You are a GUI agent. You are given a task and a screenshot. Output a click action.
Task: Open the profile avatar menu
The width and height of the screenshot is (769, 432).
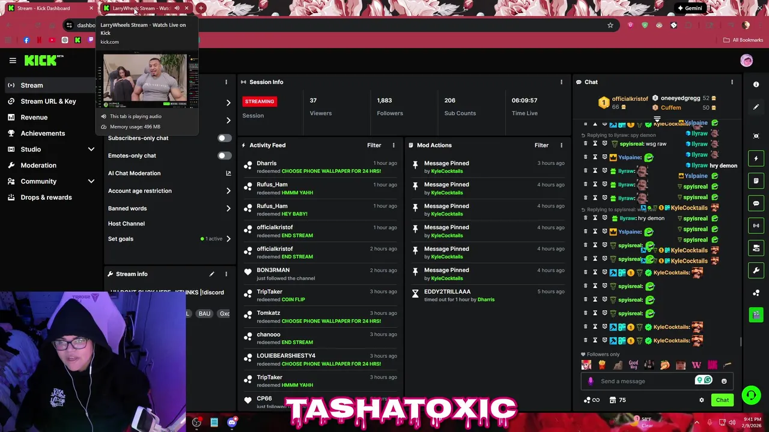point(747,60)
